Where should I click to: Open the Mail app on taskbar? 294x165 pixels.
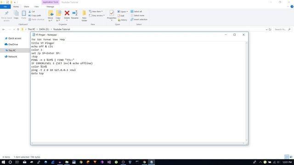24,162
